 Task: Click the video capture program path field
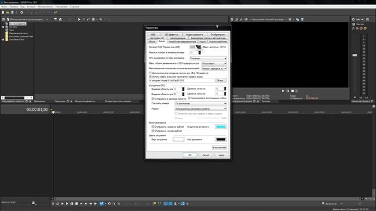tap(181, 81)
